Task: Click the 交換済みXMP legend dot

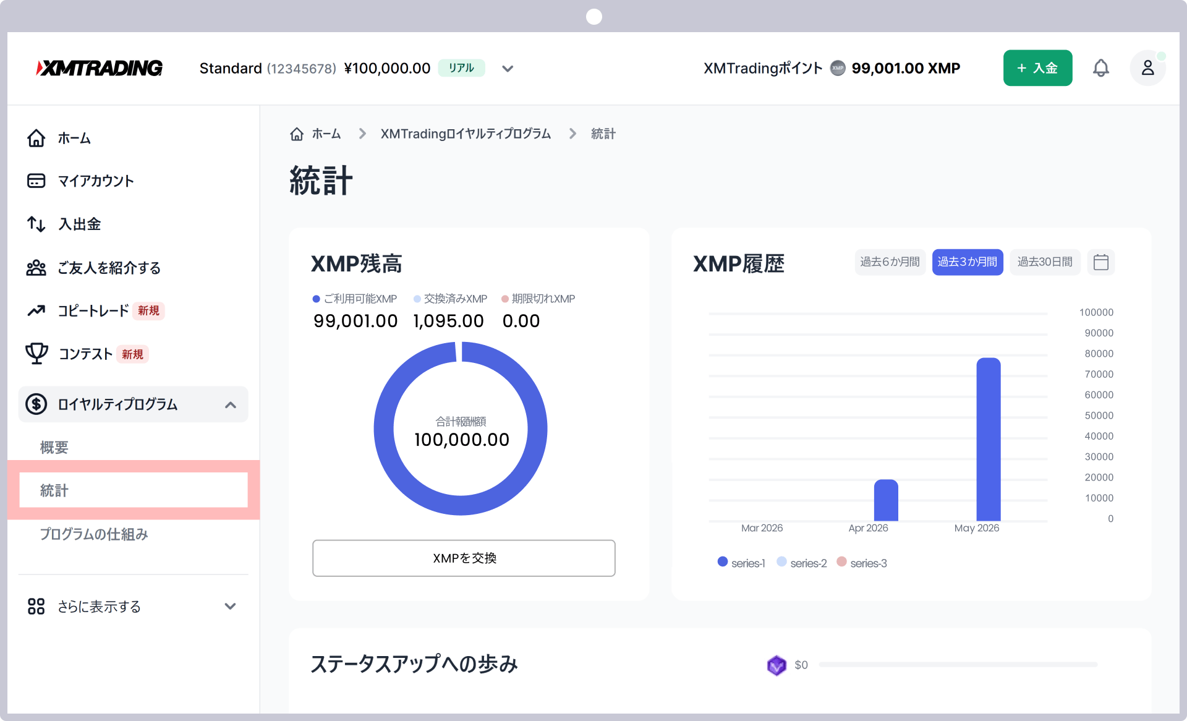Action: [417, 299]
